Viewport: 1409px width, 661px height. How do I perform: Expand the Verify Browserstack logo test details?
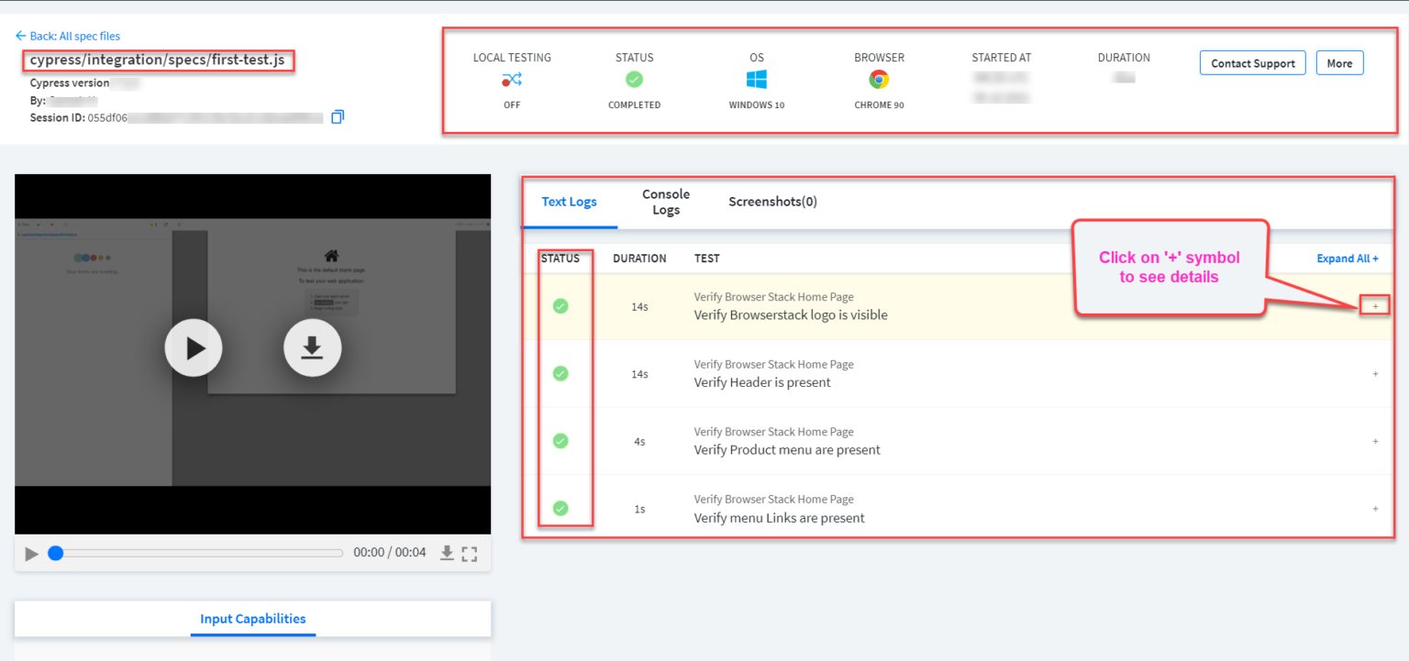tap(1375, 304)
